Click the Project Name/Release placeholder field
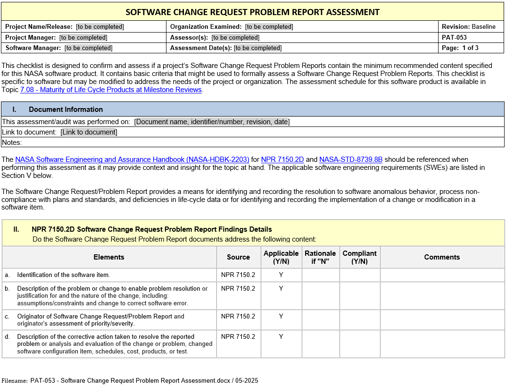This screenshot has width=506, height=386. point(100,27)
